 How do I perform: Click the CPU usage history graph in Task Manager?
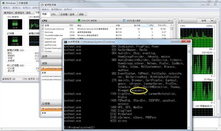click(x=34, y=24)
